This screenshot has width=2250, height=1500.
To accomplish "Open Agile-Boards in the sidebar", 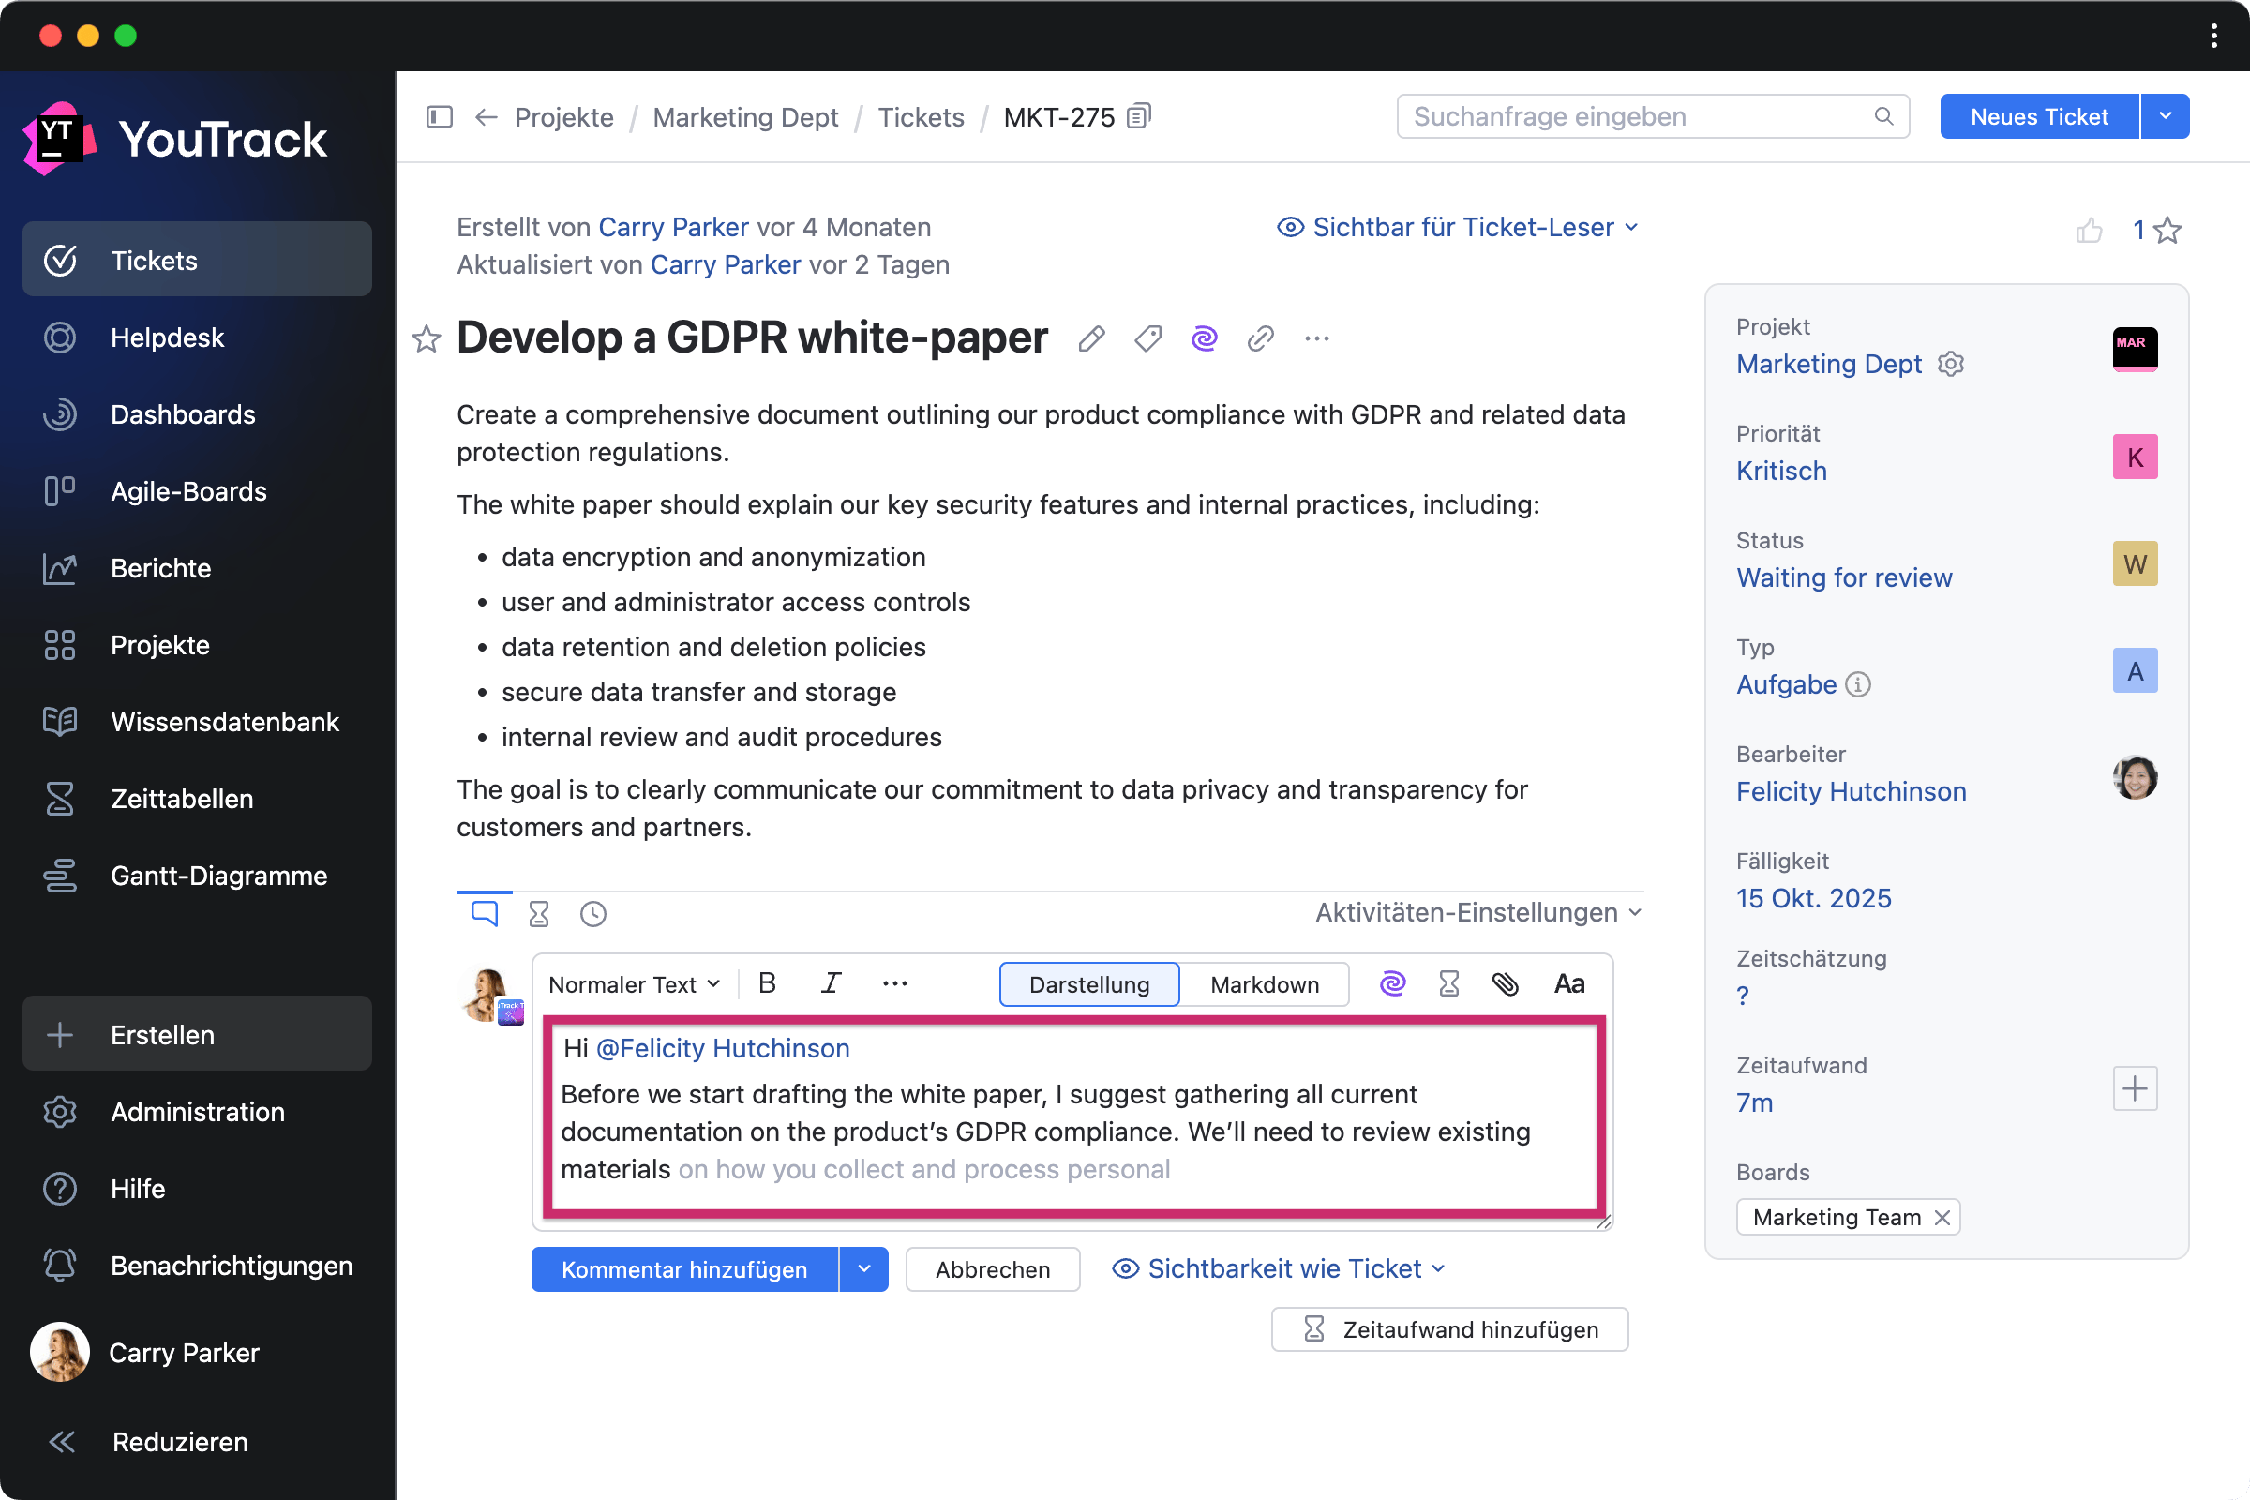I will pos(188,491).
